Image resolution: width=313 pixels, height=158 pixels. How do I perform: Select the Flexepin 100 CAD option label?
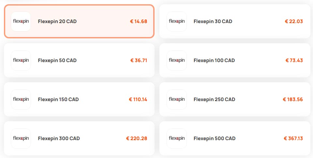pos(214,60)
